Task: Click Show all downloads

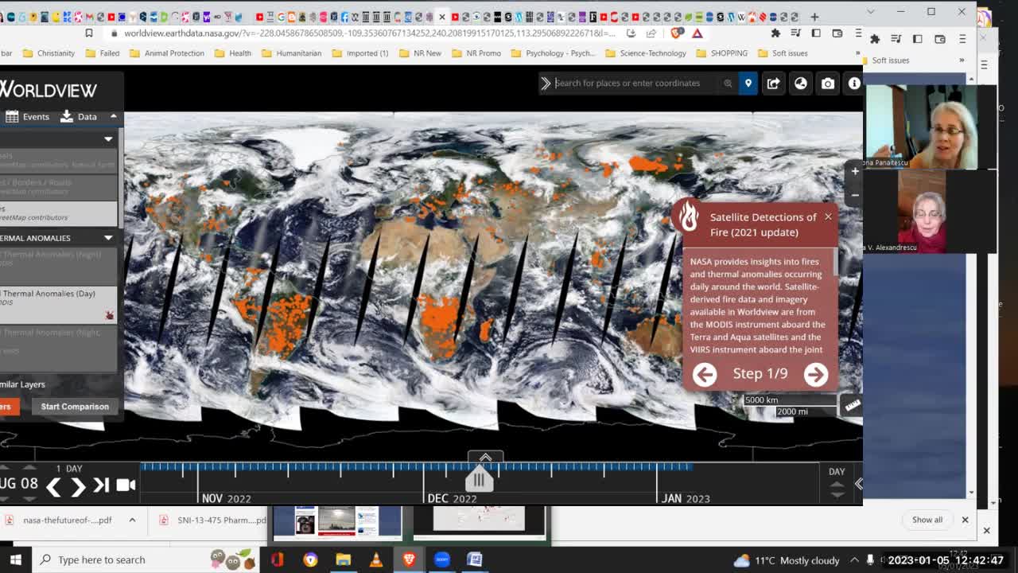Action: 927,520
